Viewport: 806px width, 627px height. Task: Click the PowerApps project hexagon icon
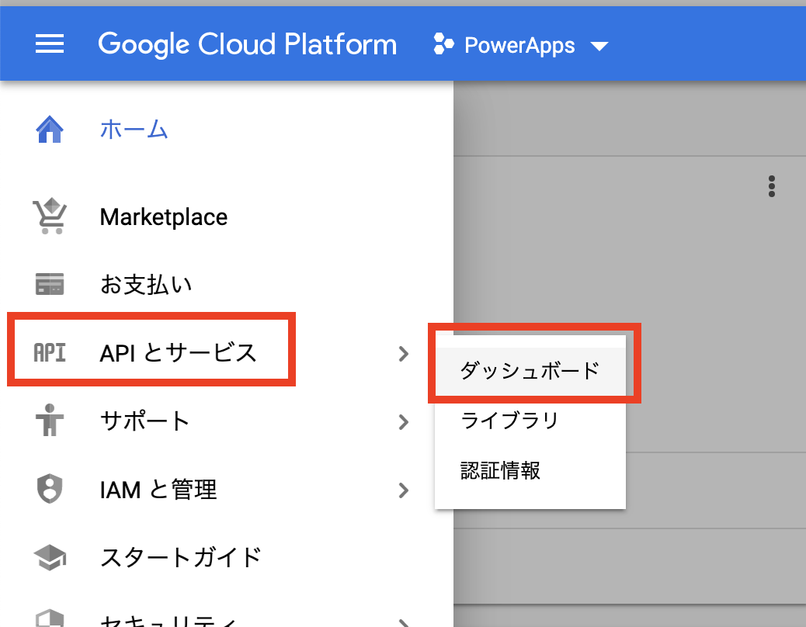click(x=443, y=44)
